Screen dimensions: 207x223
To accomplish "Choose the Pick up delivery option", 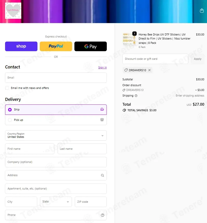I will tap(10, 120).
